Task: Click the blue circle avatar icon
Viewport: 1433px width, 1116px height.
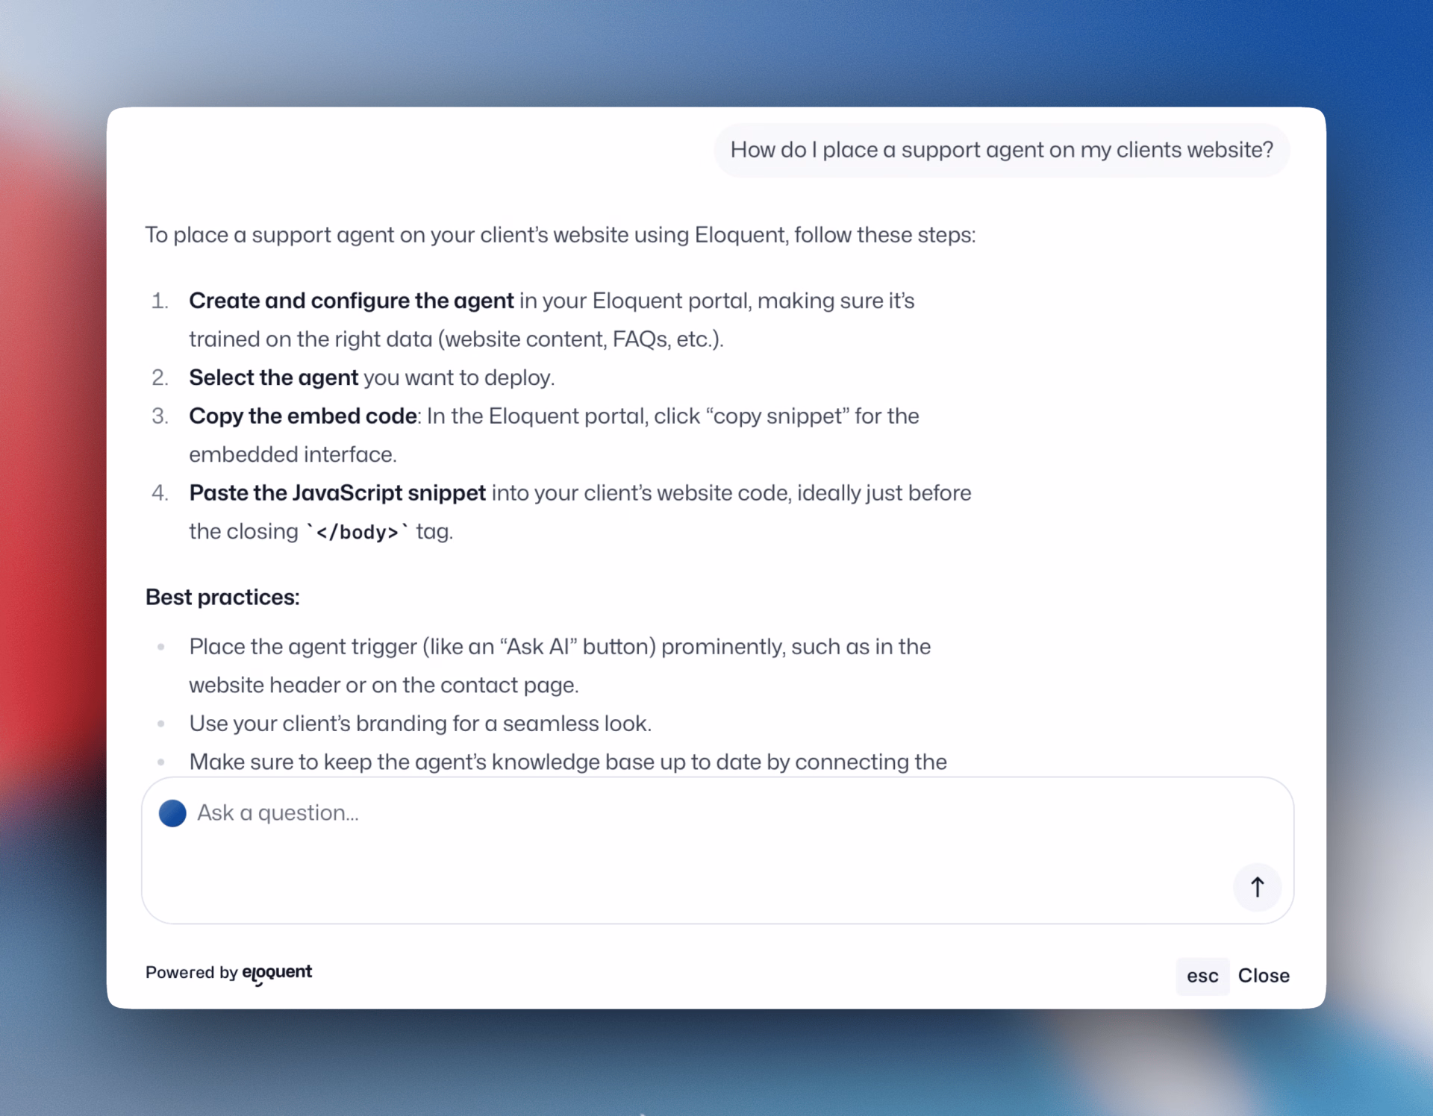Action: point(172,813)
